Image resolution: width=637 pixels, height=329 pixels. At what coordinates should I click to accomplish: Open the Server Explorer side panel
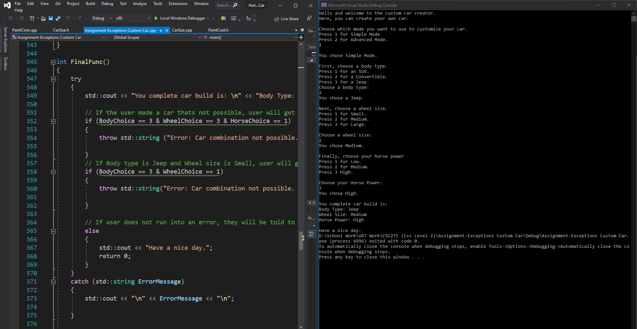(x=5, y=40)
